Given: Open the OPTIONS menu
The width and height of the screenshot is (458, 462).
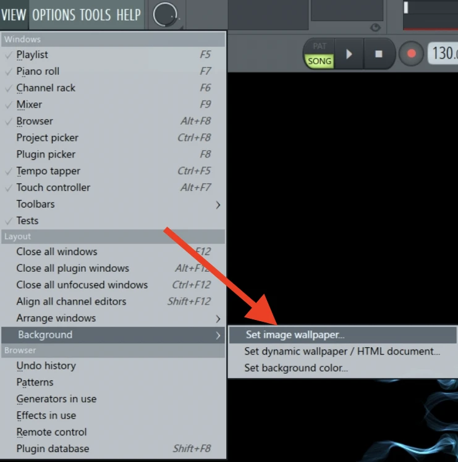Looking at the screenshot, I should click(54, 15).
